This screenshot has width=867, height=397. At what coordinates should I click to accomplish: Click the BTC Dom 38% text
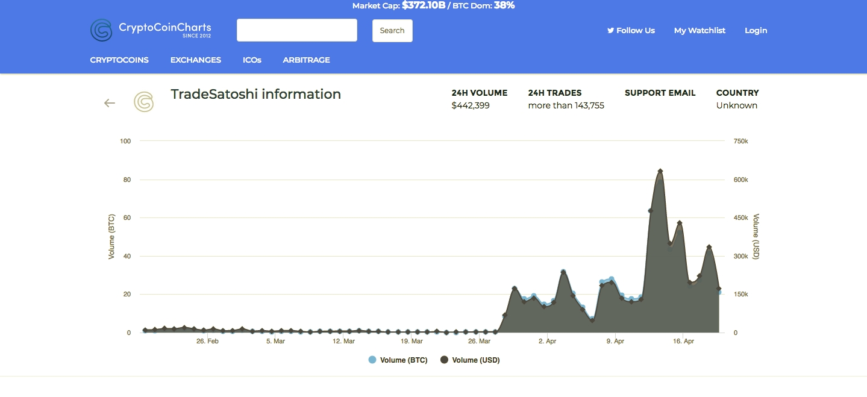coord(483,5)
